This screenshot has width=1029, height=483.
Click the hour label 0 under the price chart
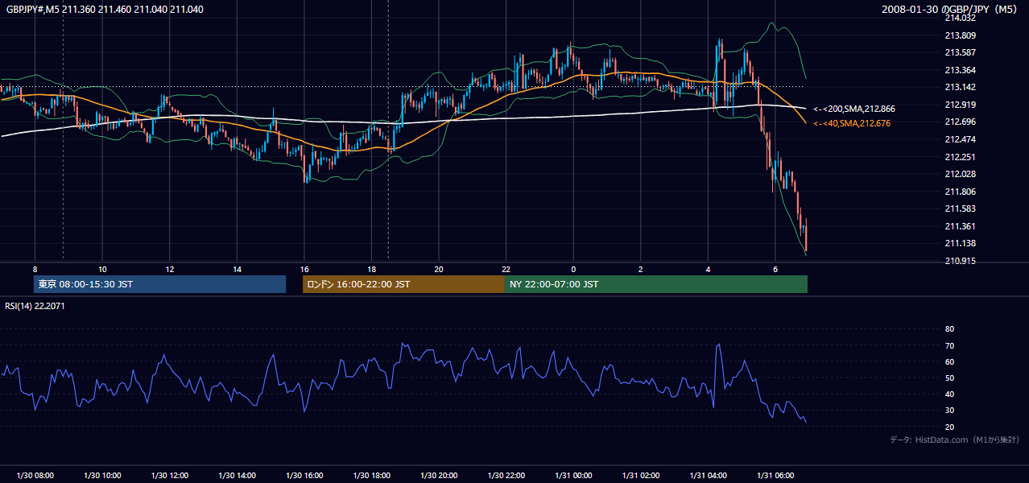tap(573, 269)
